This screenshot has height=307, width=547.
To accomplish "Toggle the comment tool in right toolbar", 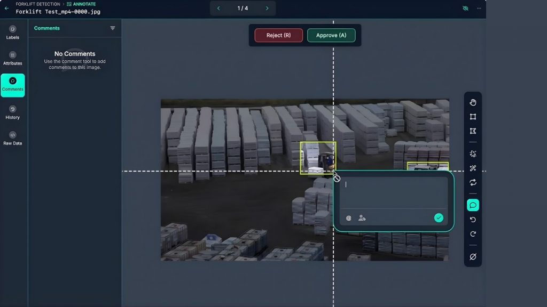I will tap(473, 205).
